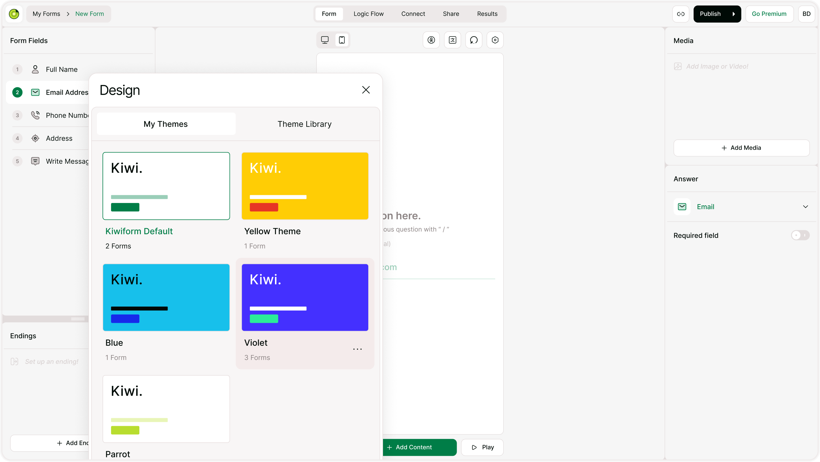
Task: Switch to mobile preview mode
Action: [342, 40]
